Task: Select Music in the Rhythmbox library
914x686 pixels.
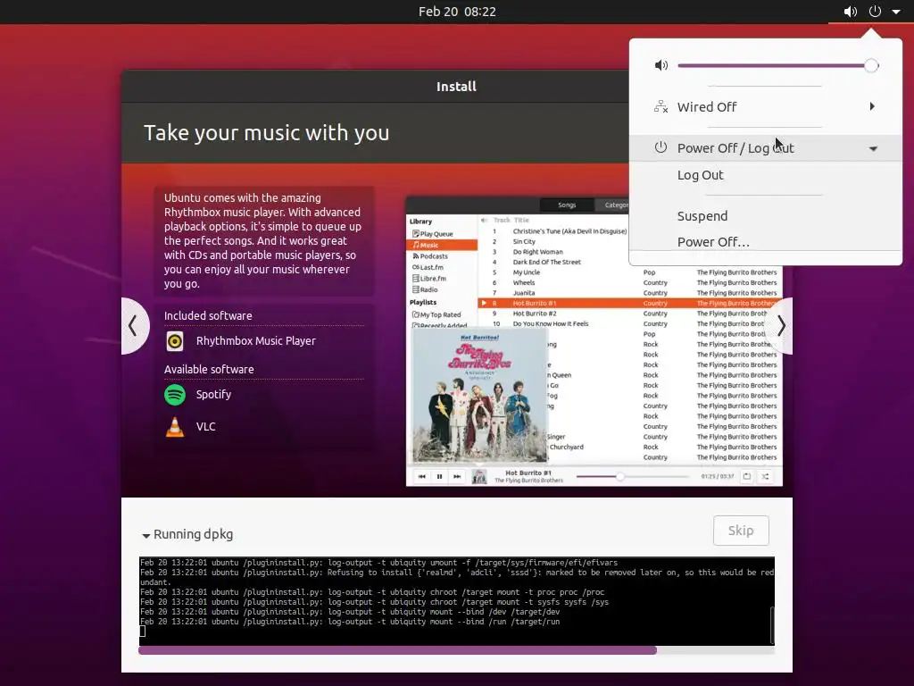Action: tap(442, 245)
